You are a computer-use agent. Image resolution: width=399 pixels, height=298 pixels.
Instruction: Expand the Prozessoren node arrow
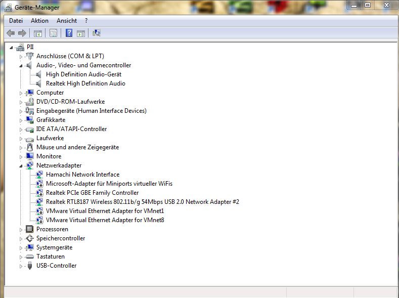[21, 230]
